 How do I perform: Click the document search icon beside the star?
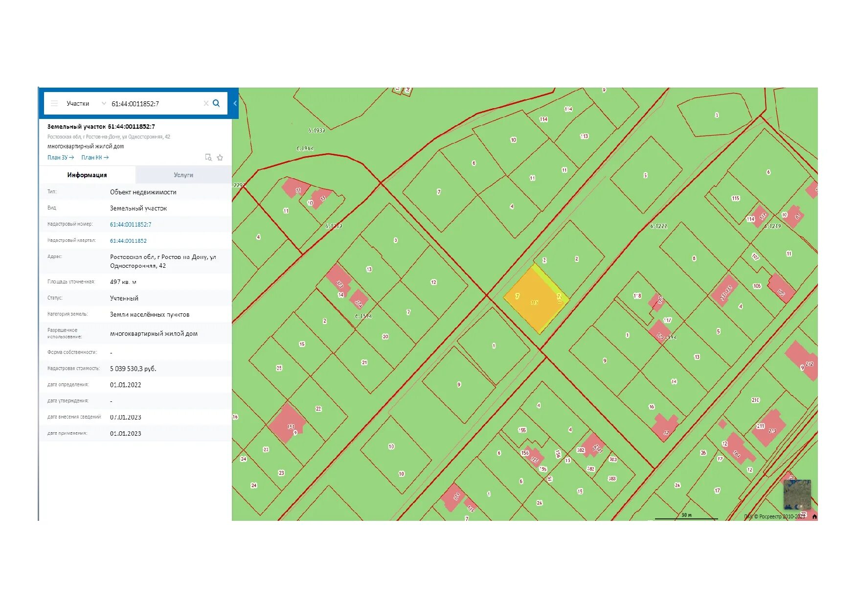pos(208,157)
